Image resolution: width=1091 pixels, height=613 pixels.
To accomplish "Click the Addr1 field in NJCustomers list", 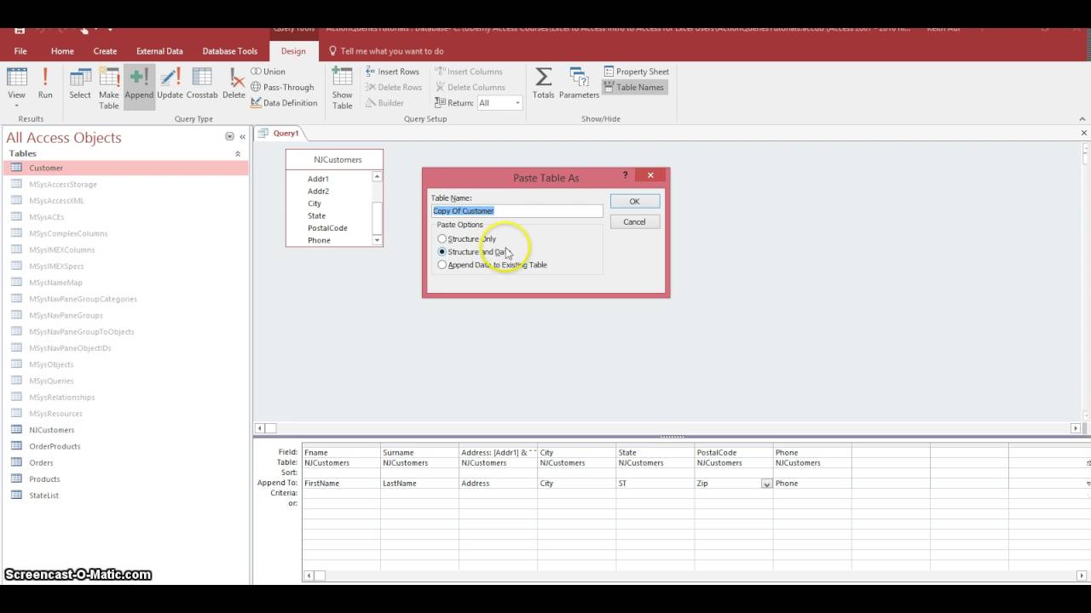I will coord(318,179).
